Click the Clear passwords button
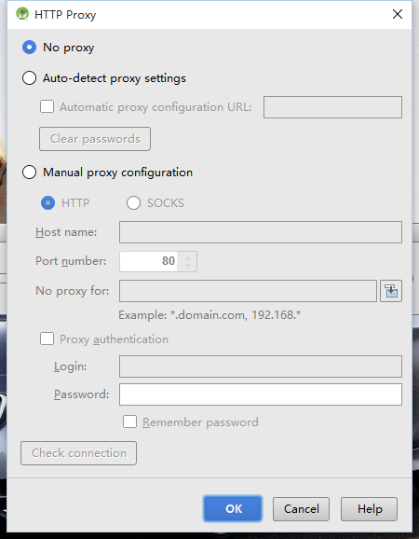Screen dimensions: 419x539 click(95, 139)
